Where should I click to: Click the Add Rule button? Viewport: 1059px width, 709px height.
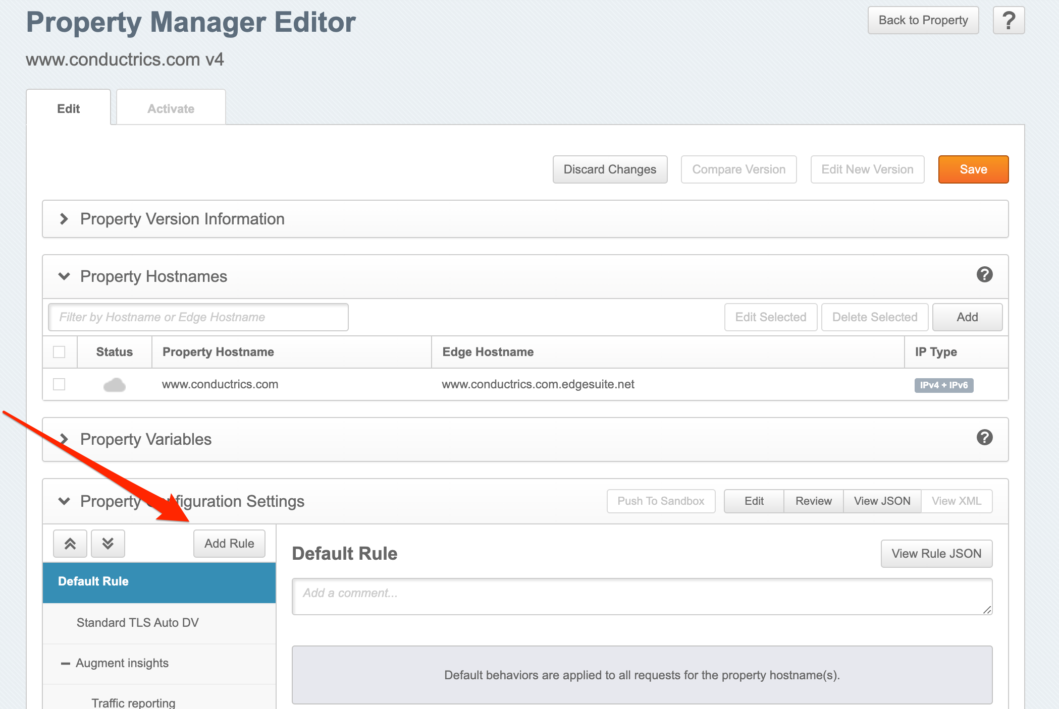(229, 544)
